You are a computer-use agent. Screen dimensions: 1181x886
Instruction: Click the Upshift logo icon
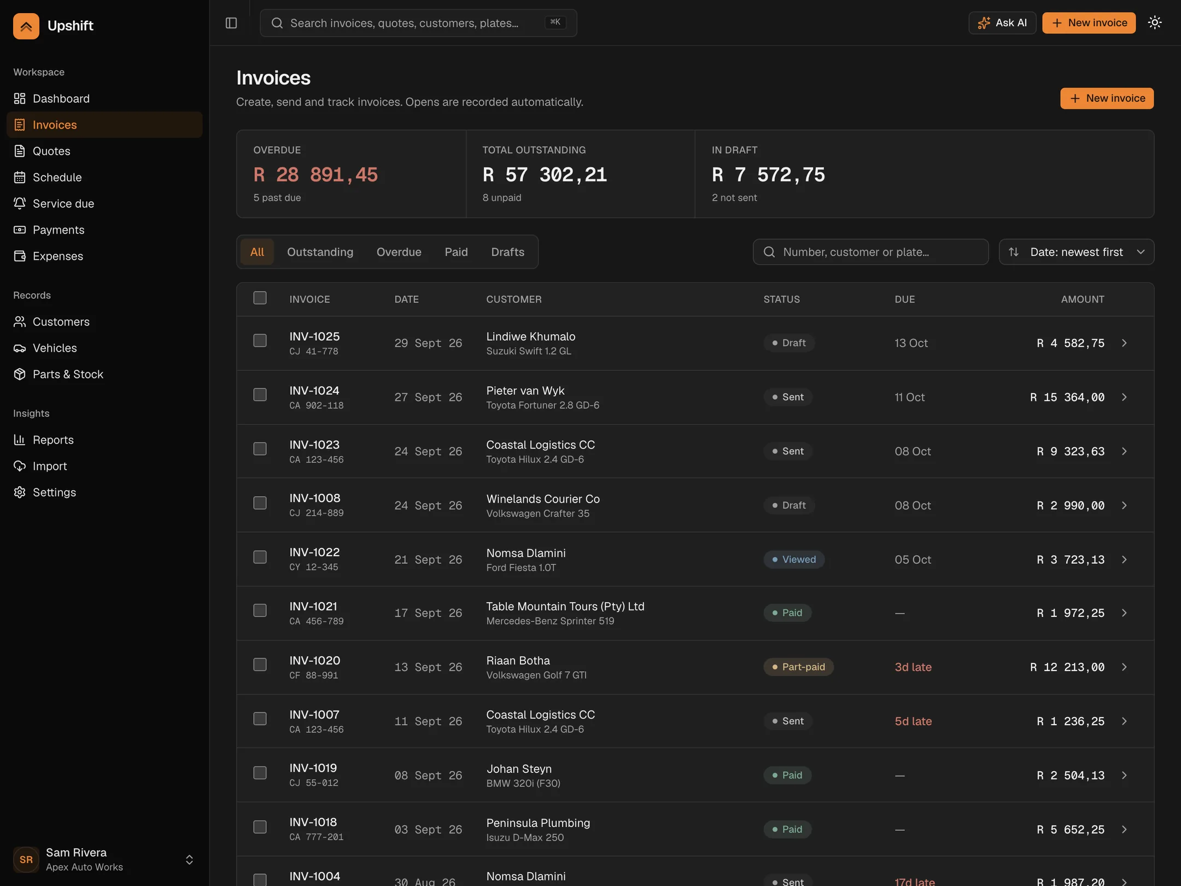26,26
